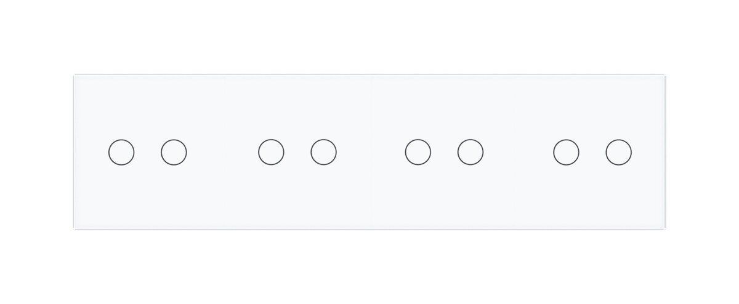Click between the seventh and eighth circles

592,152
